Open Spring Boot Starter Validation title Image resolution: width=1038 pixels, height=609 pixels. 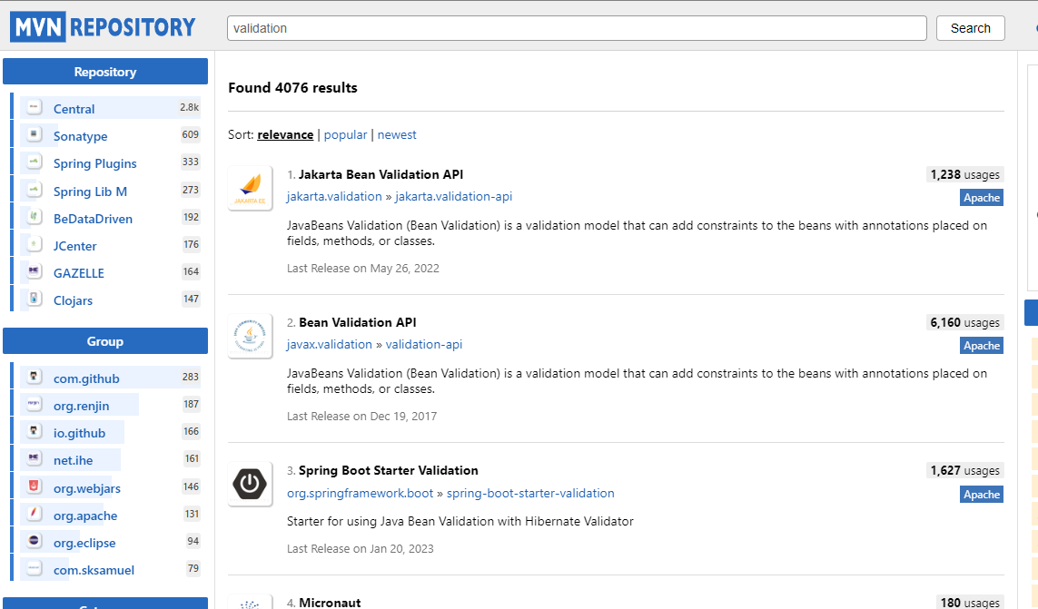pos(388,470)
